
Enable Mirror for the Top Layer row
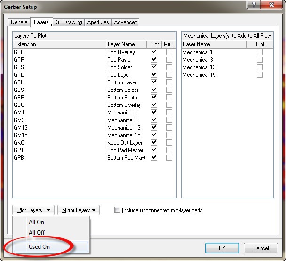(x=169, y=75)
